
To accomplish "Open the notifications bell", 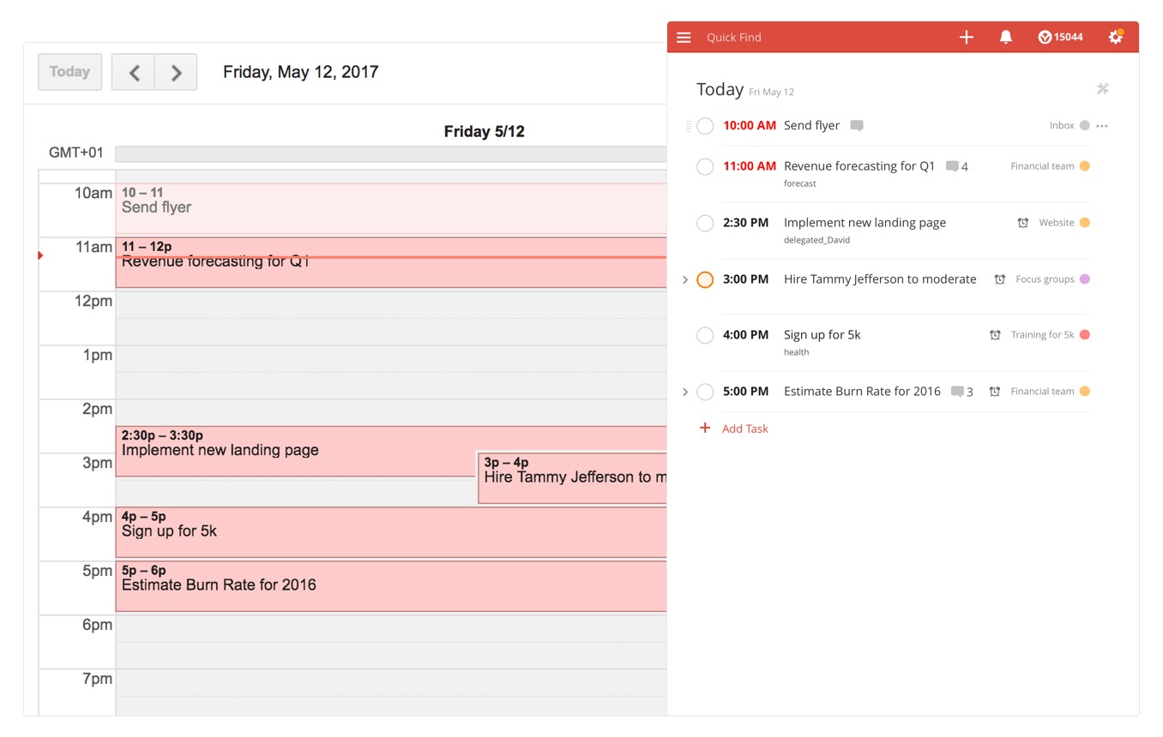I will point(1004,37).
